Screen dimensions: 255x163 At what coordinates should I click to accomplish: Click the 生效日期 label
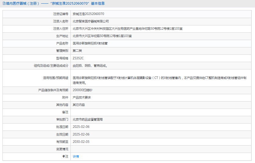tap(62, 134)
